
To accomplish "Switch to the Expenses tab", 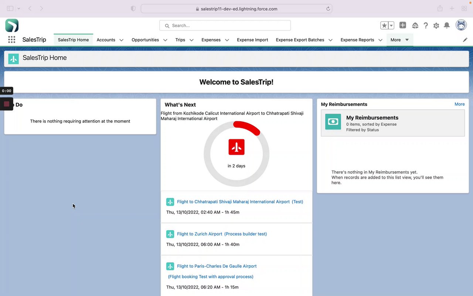I will pyautogui.click(x=211, y=40).
